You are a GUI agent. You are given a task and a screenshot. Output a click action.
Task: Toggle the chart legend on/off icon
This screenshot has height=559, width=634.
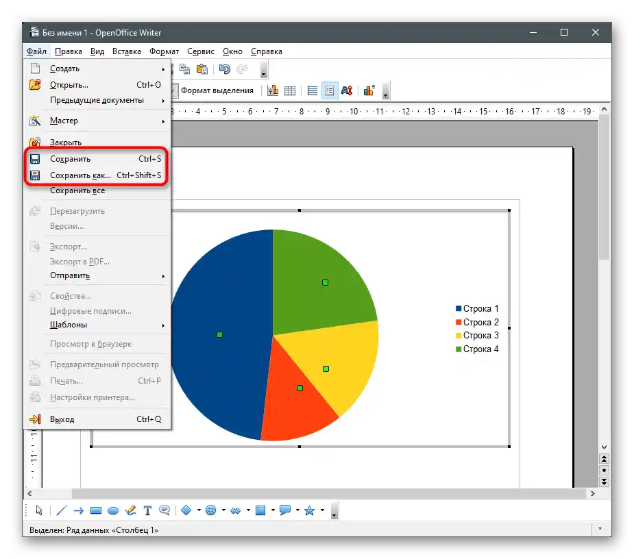[x=330, y=90]
